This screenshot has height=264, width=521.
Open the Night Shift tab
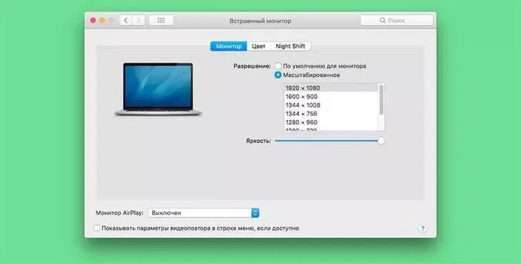290,46
